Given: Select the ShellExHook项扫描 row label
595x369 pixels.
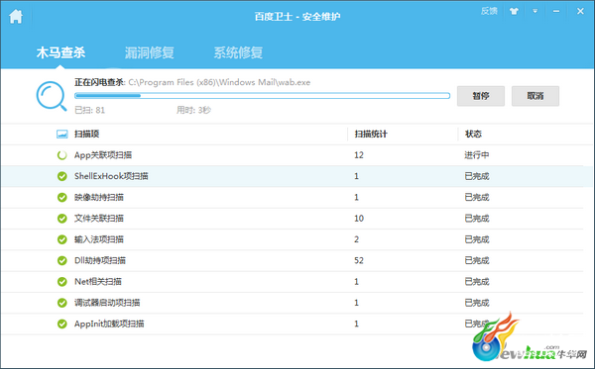Looking at the screenshot, I should [x=111, y=176].
